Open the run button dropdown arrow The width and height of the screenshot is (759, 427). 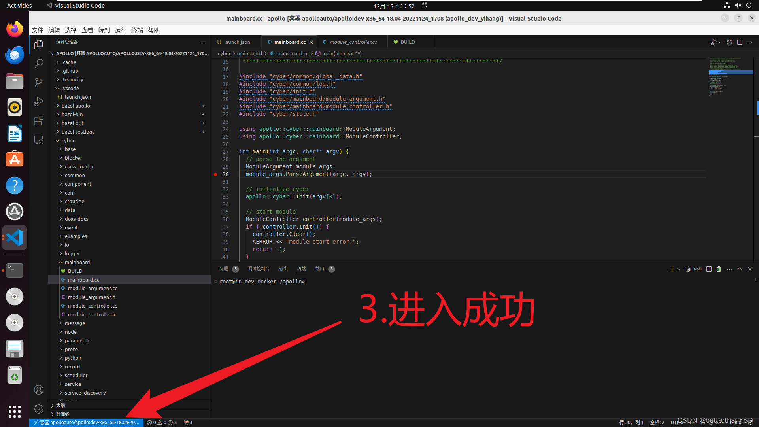pos(720,42)
